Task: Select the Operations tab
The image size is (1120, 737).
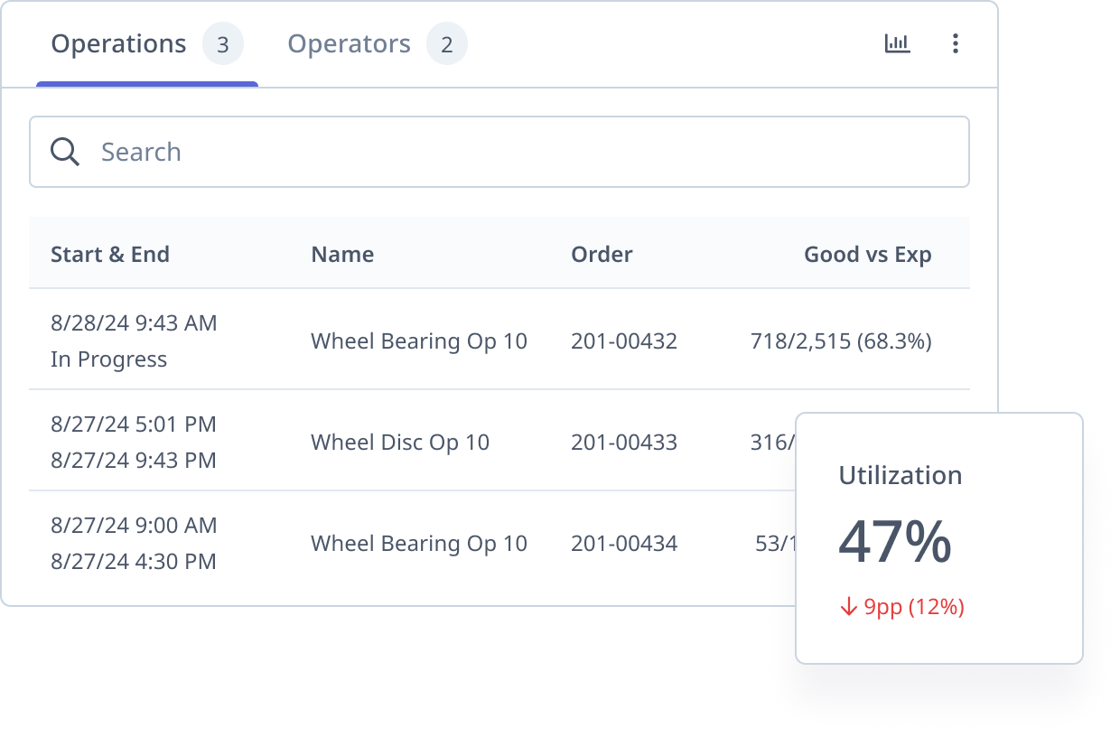Action: click(x=118, y=42)
